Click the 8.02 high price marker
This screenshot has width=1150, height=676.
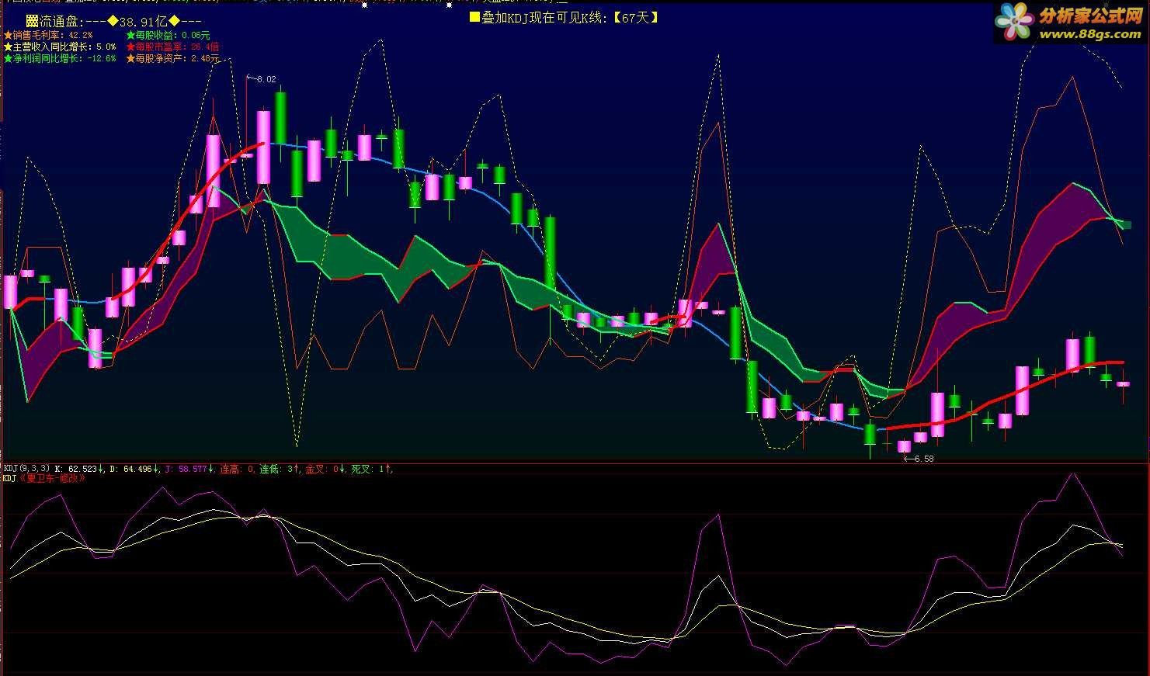coord(262,78)
